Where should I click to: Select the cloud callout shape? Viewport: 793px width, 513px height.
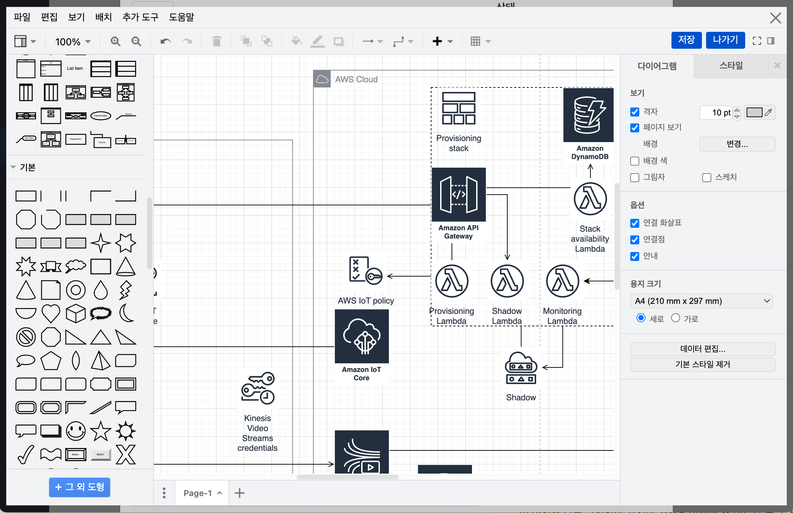point(76,266)
